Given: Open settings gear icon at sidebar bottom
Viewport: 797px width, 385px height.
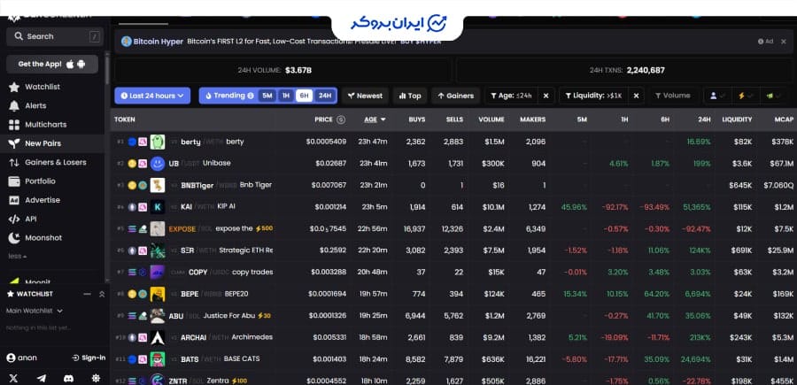Looking at the screenshot, I should tap(96, 378).
